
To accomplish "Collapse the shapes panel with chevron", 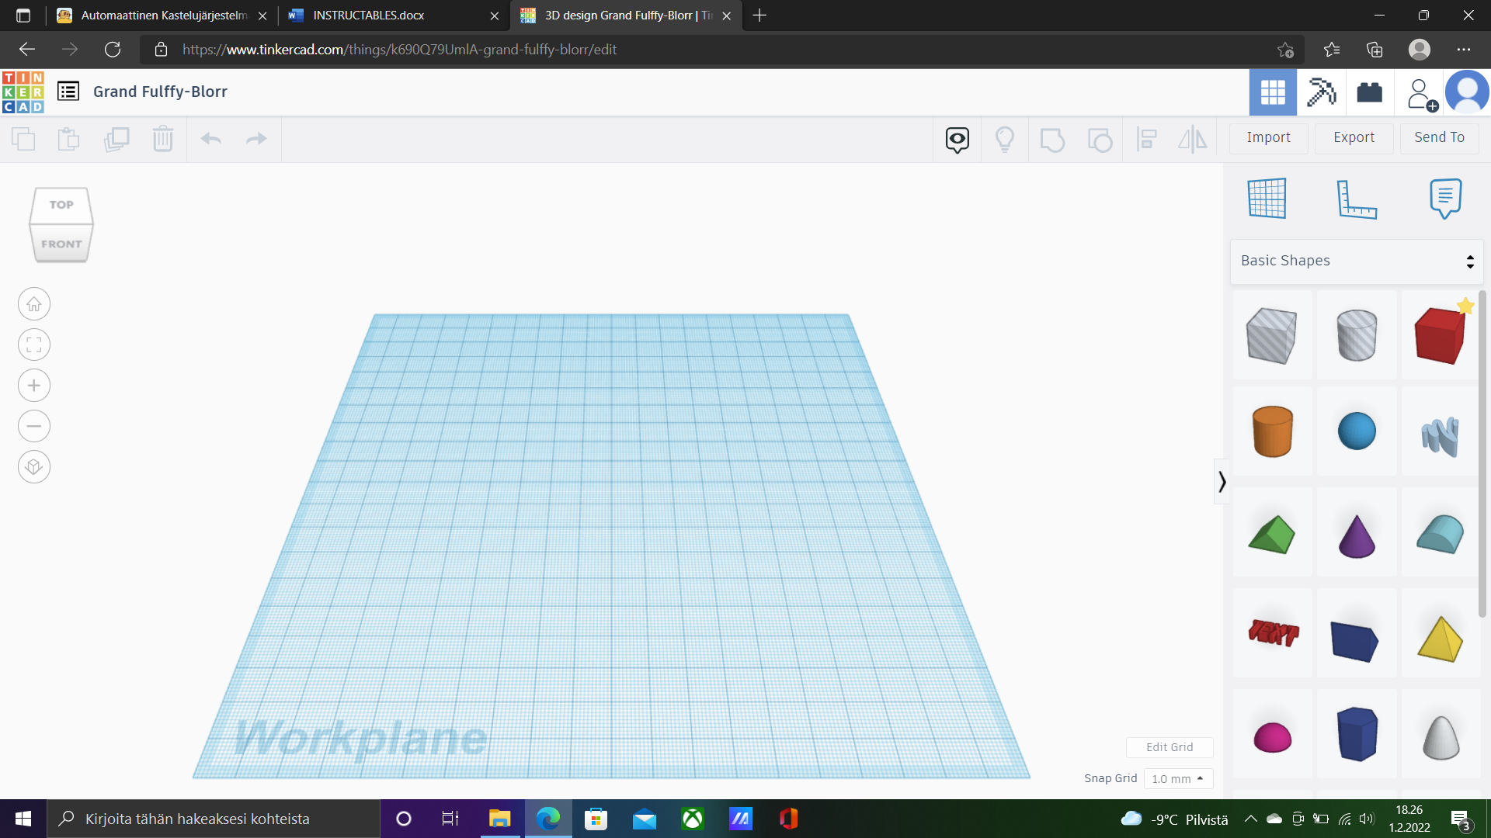I will (x=1222, y=482).
